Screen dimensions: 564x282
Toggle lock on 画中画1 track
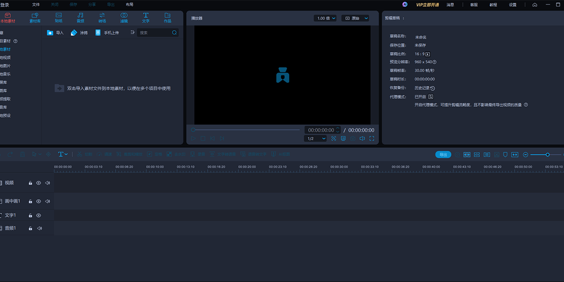[30, 201]
